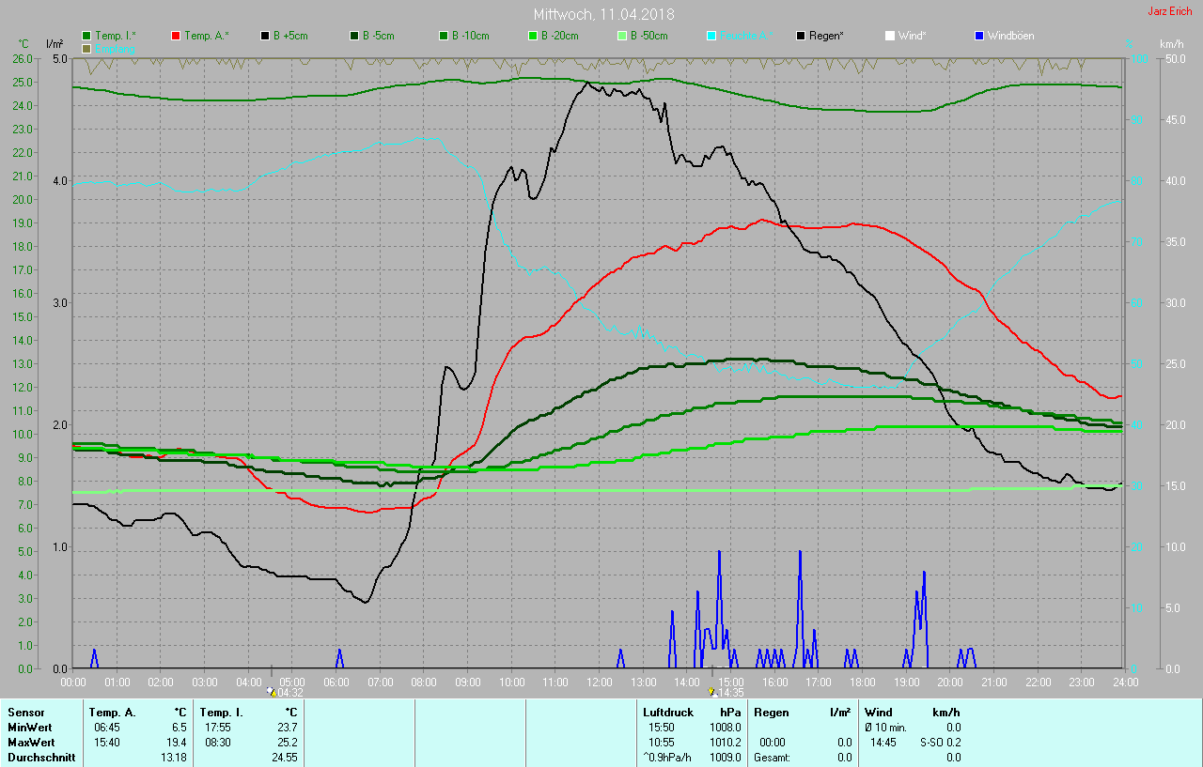This screenshot has height=767, width=1203.
Task: Click the cyan legend square
Action: click(x=711, y=36)
